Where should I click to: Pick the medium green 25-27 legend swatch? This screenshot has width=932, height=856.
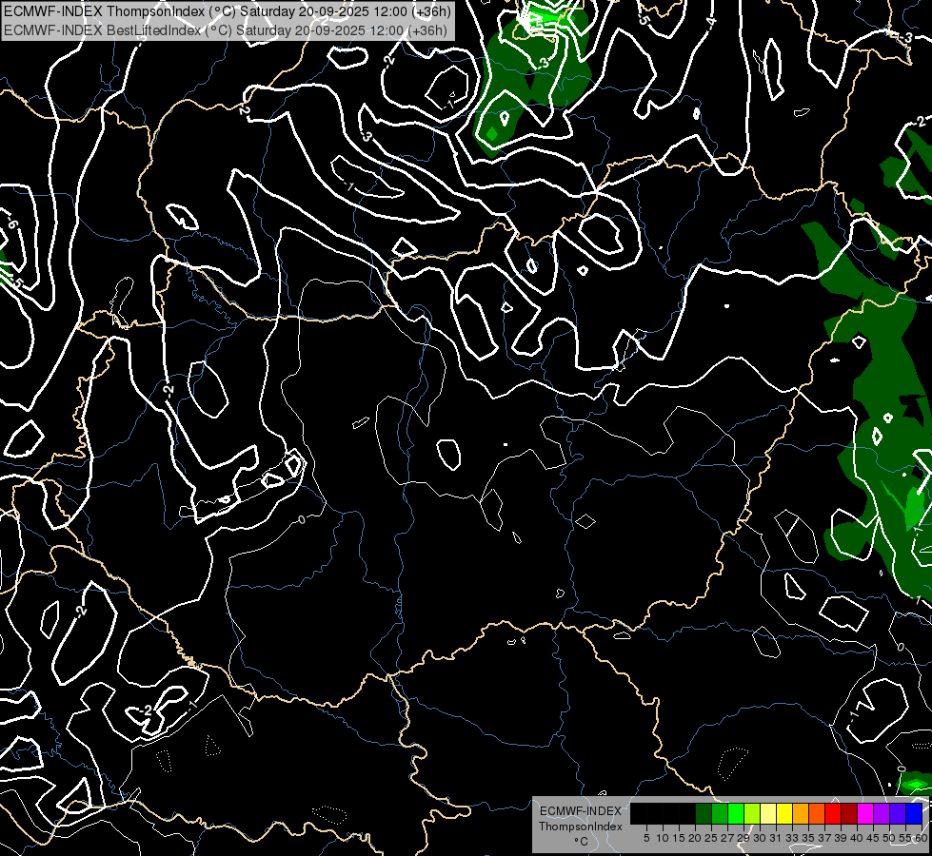tap(719, 813)
